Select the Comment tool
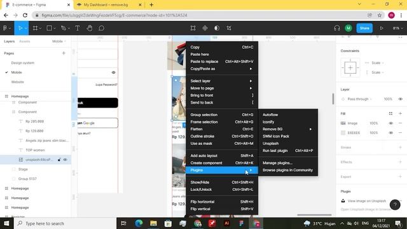 [x=102, y=28]
